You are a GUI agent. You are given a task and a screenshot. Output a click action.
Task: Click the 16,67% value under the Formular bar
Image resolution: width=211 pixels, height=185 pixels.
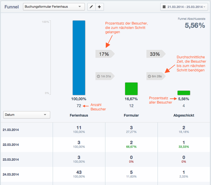(131, 99)
